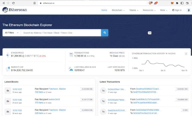Open block 15761135

17,110
